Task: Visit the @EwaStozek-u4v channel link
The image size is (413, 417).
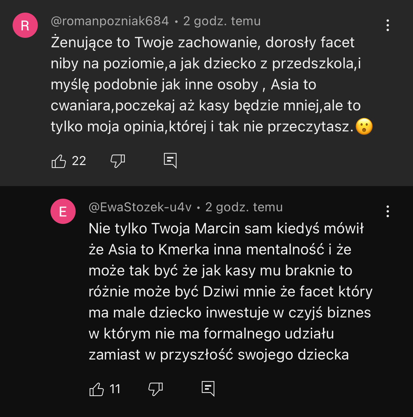Action: [140, 207]
